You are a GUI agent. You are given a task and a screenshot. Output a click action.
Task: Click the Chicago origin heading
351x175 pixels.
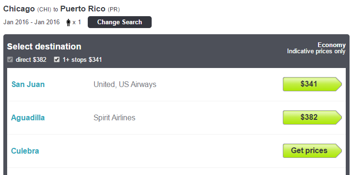click(19, 9)
